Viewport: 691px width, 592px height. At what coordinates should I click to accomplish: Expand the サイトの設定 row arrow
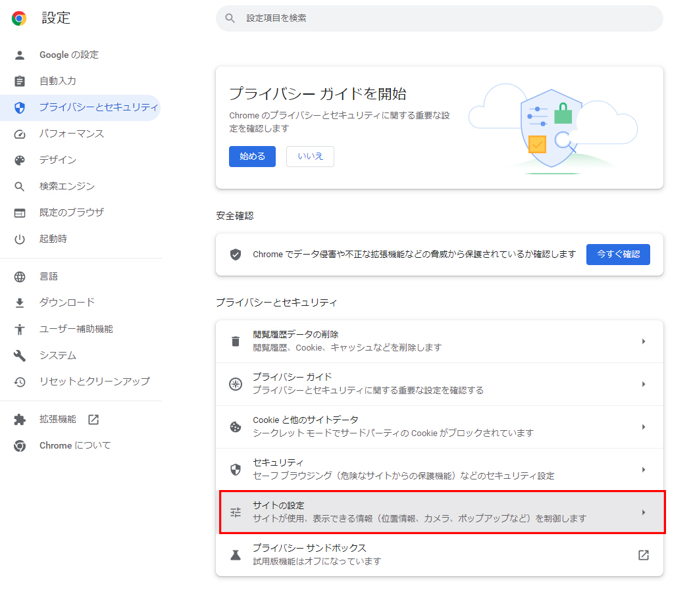pyautogui.click(x=644, y=512)
